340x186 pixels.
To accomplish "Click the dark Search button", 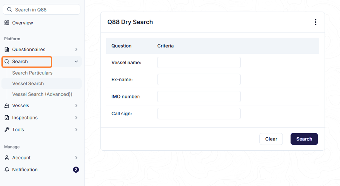I will (x=304, y=139).
